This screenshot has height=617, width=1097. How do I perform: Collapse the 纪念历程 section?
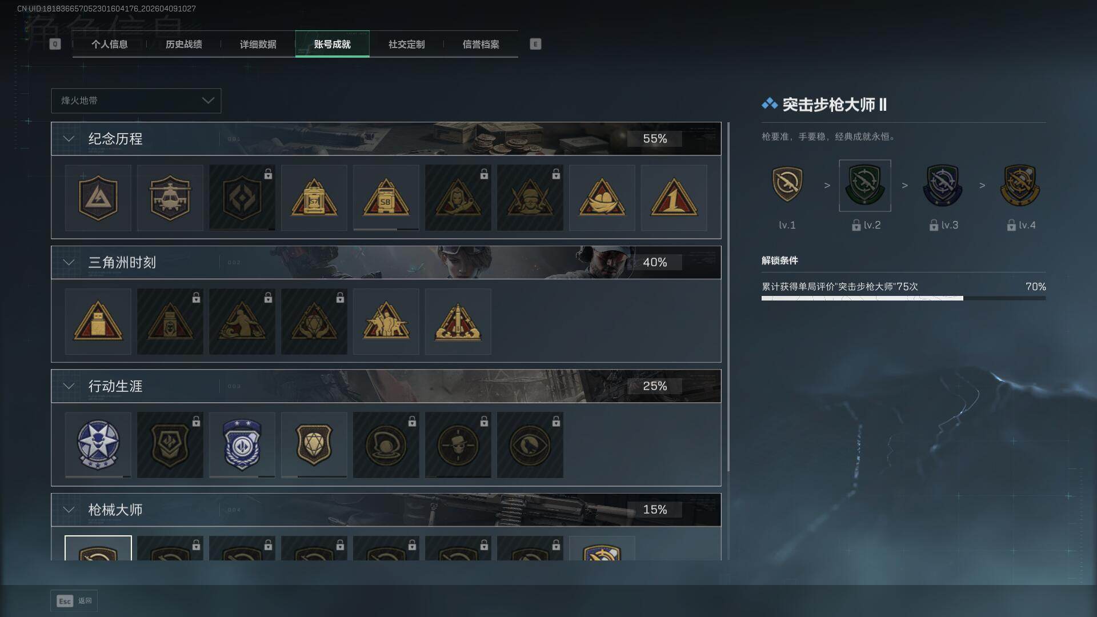click(69, 139)
